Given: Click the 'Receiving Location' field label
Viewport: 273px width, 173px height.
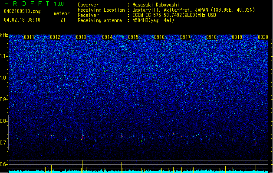Looking at the screenshot, I should click(x=101, y=10).
